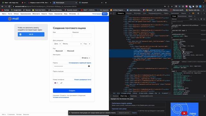Click Указать резервную почту link

[x=83, y=80]
